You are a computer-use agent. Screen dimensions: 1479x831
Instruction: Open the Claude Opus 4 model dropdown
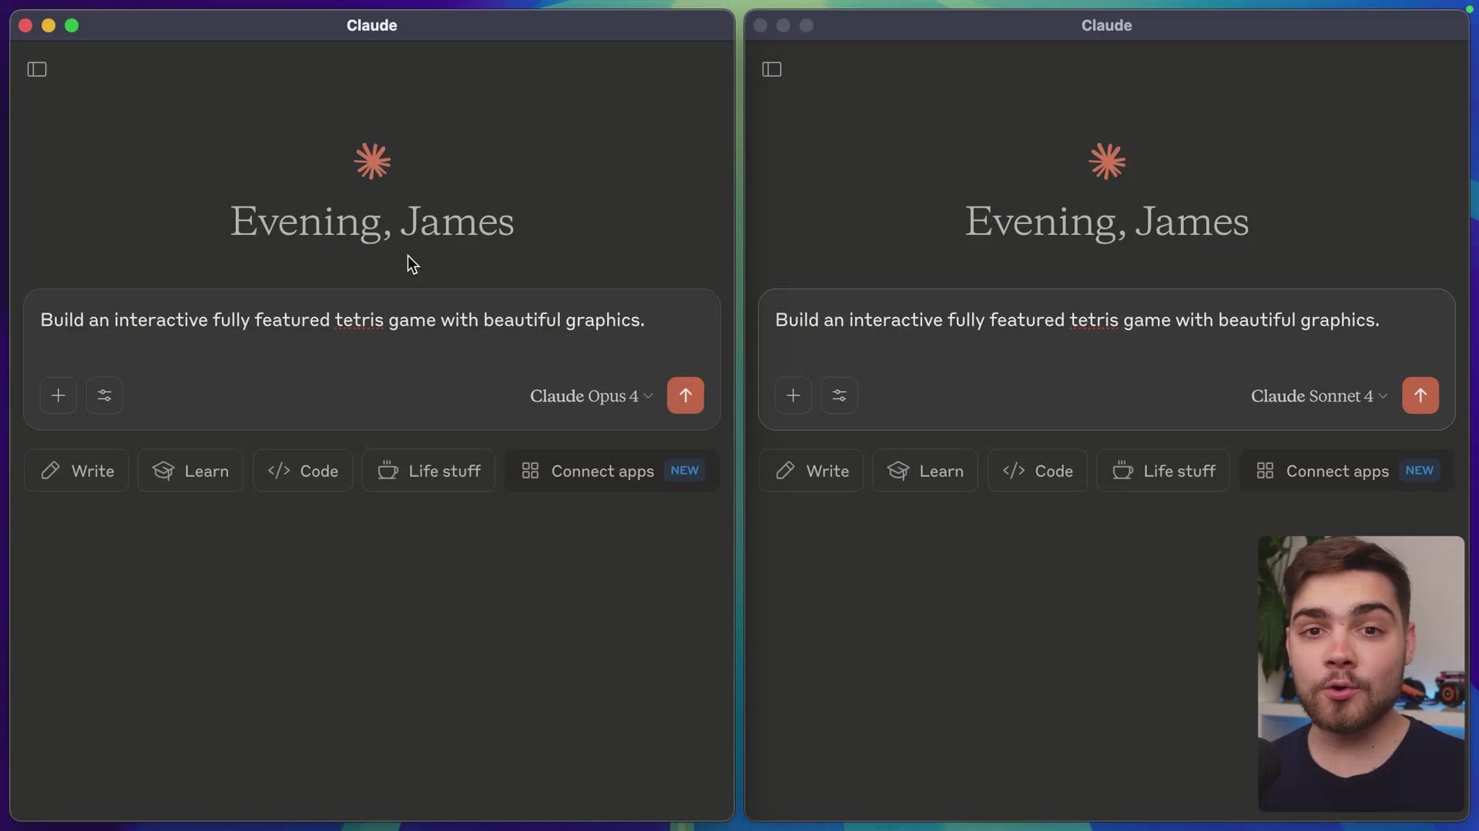pyautogui.click(x=590, y=395)
